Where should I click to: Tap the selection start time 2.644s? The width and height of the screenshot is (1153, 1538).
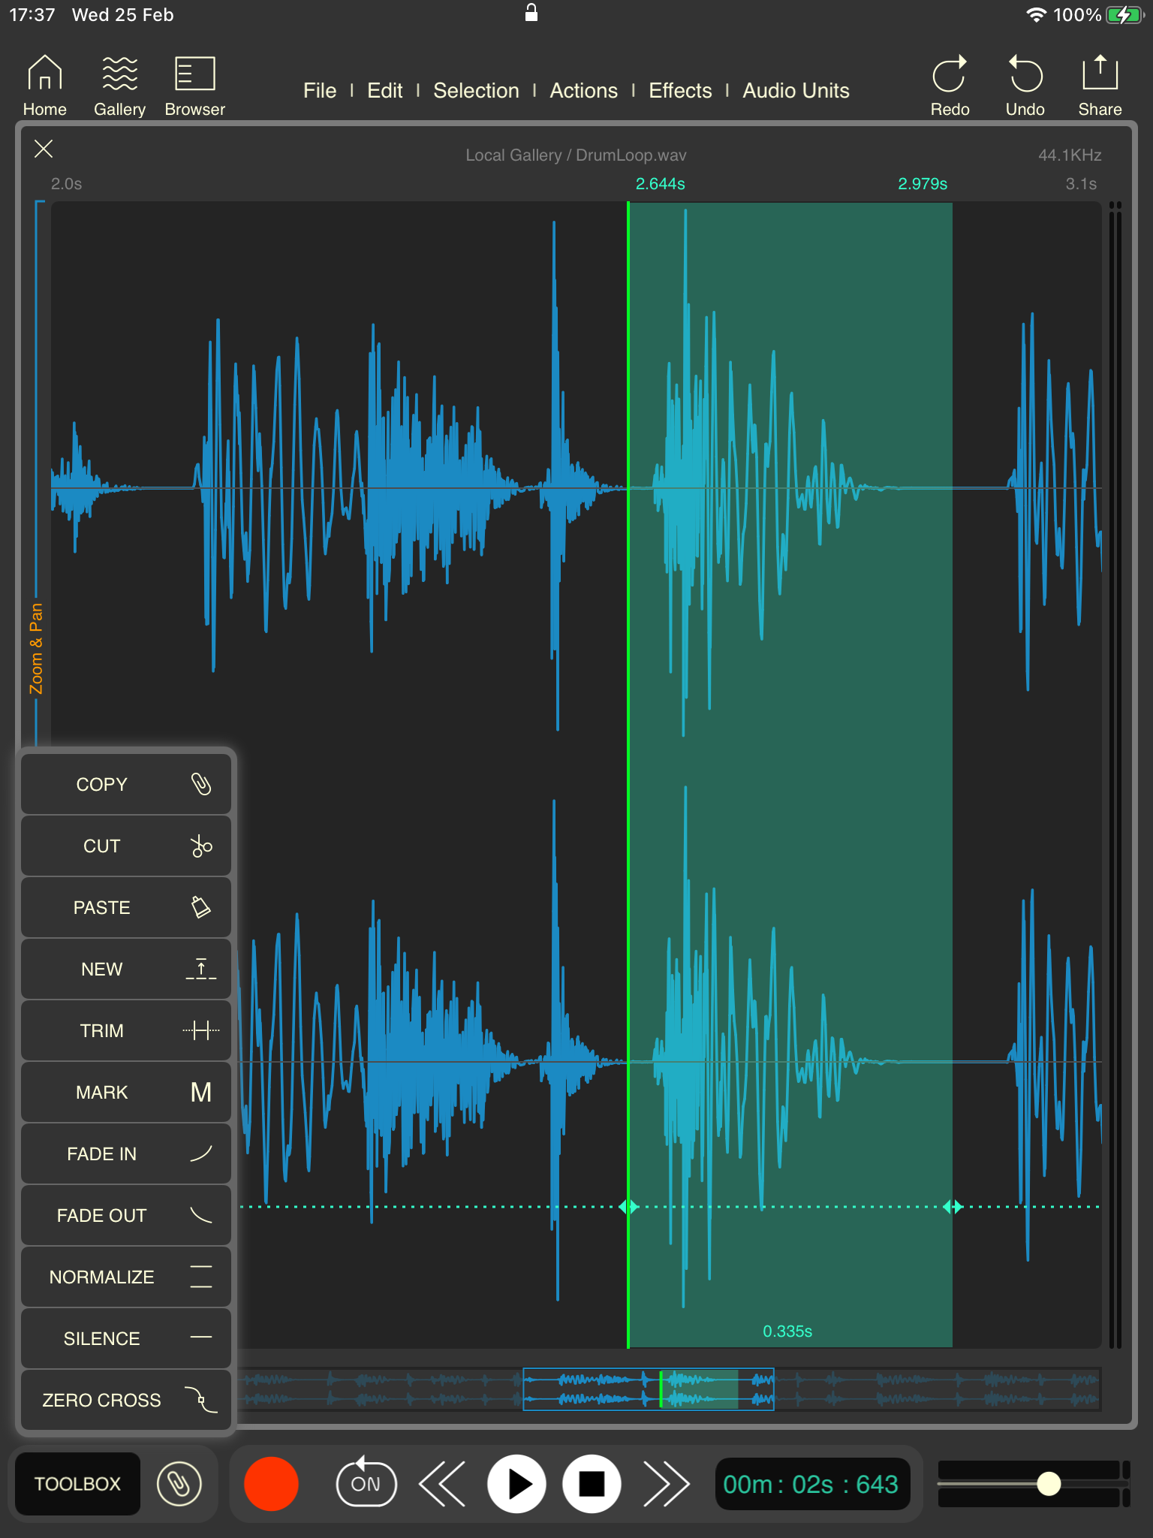(661, 184)
